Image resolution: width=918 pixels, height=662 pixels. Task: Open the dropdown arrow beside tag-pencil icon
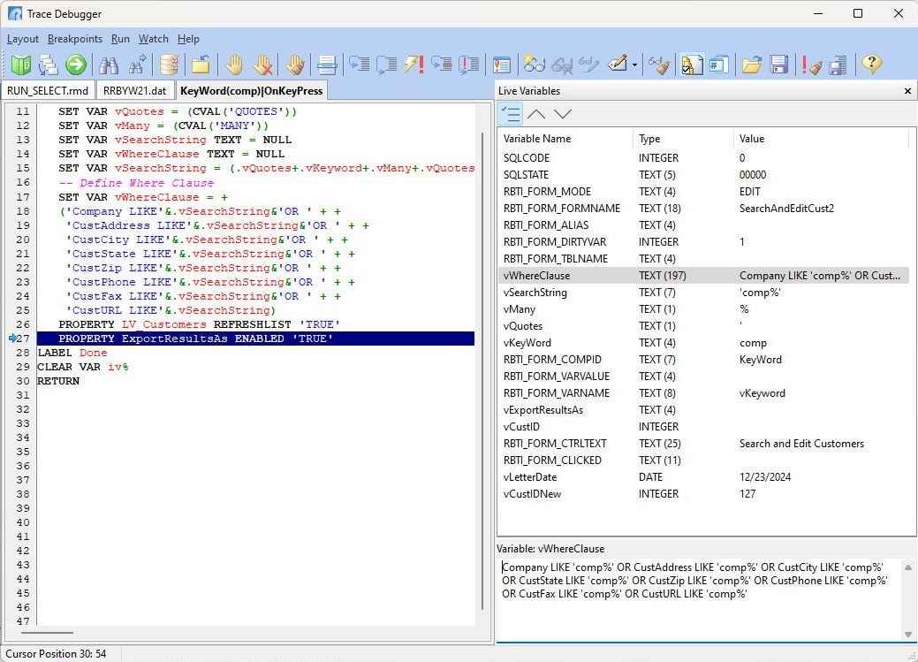[634, 65]
